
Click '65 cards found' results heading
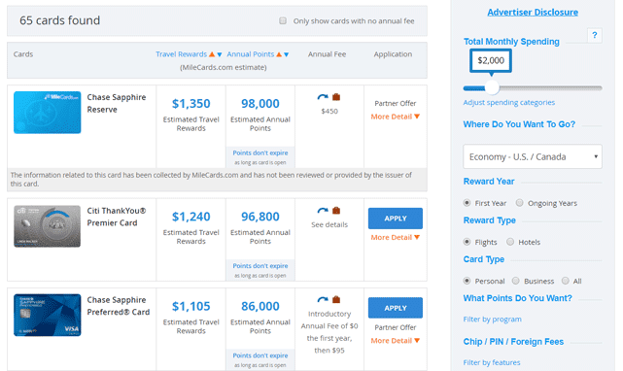point(59,20)
